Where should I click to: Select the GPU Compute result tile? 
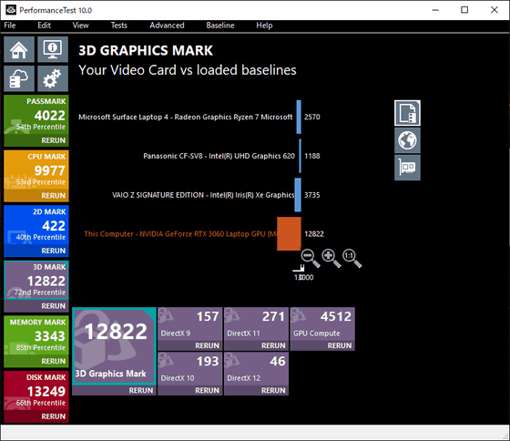pyautogui.click(x=322, y=324)
